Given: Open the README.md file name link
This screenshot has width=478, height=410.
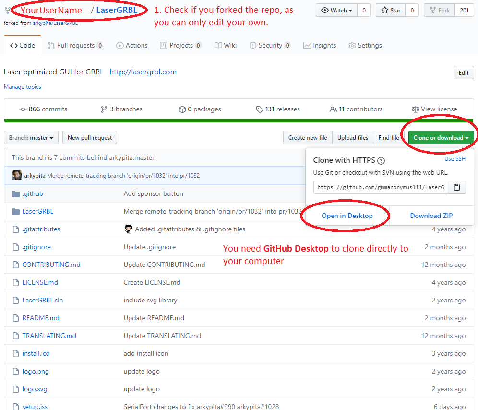Looking at the screenshot, I should 41,318.
